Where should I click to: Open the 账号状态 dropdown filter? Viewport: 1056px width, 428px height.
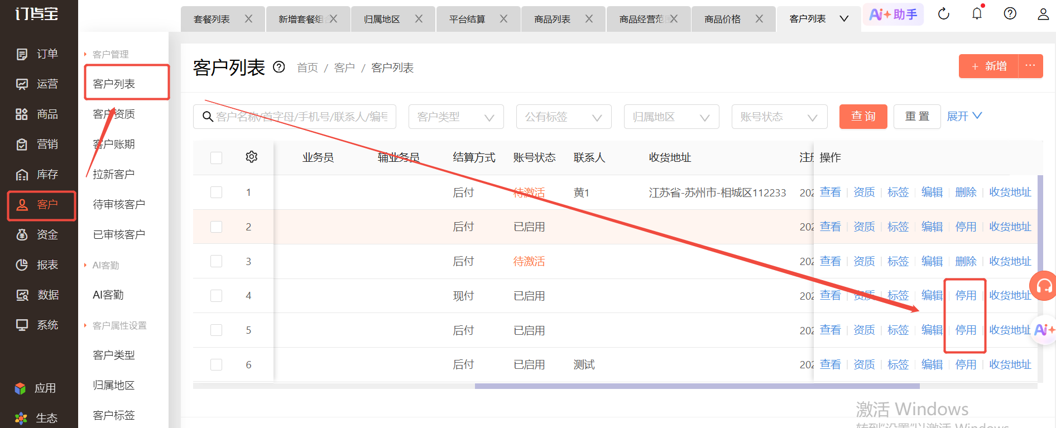pyautogui.click(x=779, y=117)
